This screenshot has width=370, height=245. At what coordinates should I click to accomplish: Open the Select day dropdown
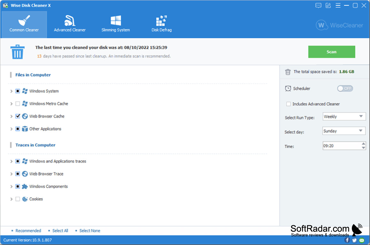pos(344,131)
